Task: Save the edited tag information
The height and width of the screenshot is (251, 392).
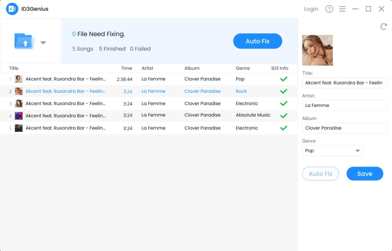Action: coord(365,173)
